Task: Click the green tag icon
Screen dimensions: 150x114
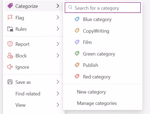Action: pos(77,54)
